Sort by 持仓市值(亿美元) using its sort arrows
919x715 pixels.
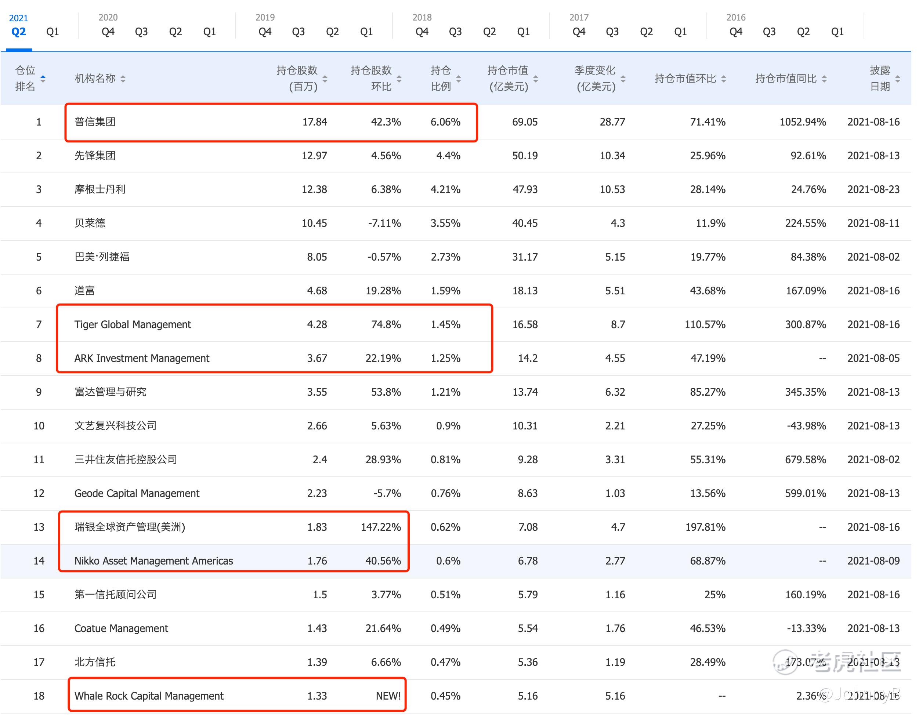536,79
